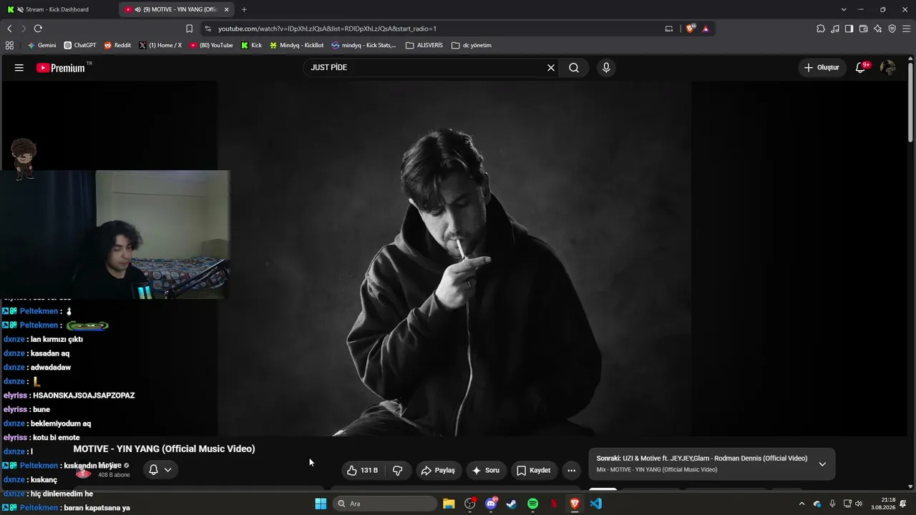This screenshot has width=916, height=515.
Task: Open Steam from the taskbar
Action: [x=512, y=504]
